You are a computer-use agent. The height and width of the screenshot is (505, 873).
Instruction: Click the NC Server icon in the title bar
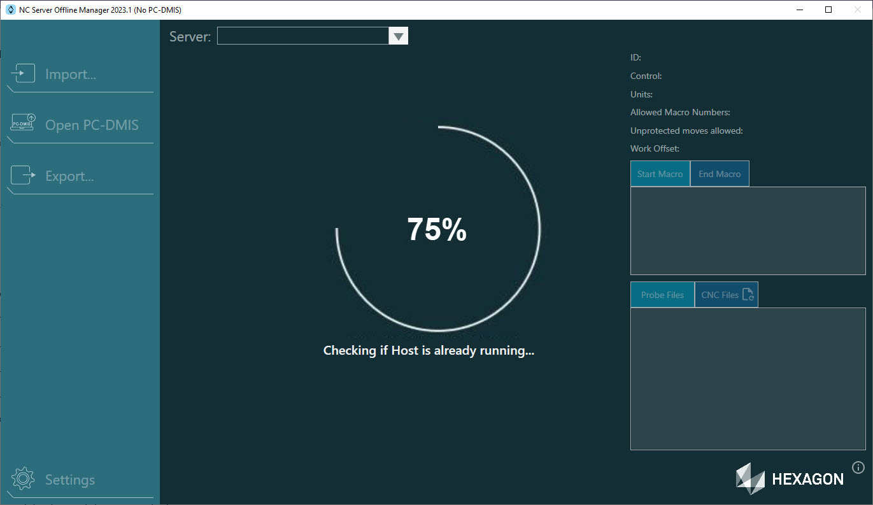pos(9,10)
